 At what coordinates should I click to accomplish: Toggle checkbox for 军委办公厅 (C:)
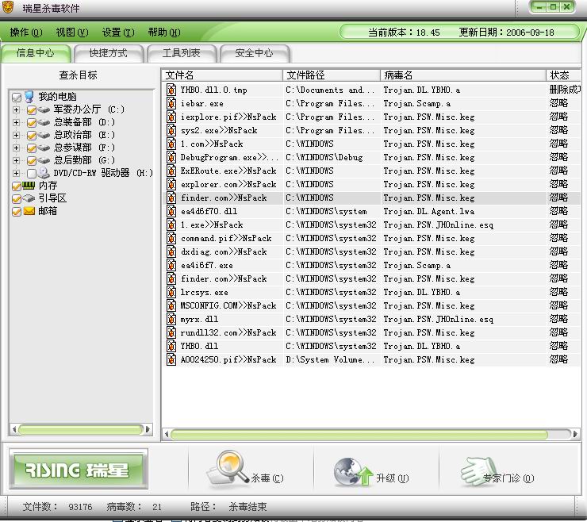(x=32, y=109)
